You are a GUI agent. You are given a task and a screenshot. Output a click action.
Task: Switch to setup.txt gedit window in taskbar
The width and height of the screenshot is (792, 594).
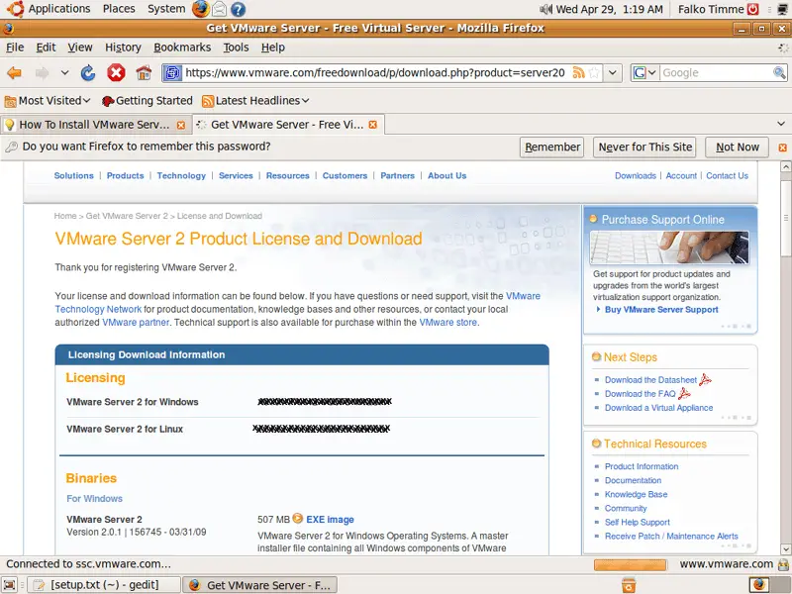103,585
